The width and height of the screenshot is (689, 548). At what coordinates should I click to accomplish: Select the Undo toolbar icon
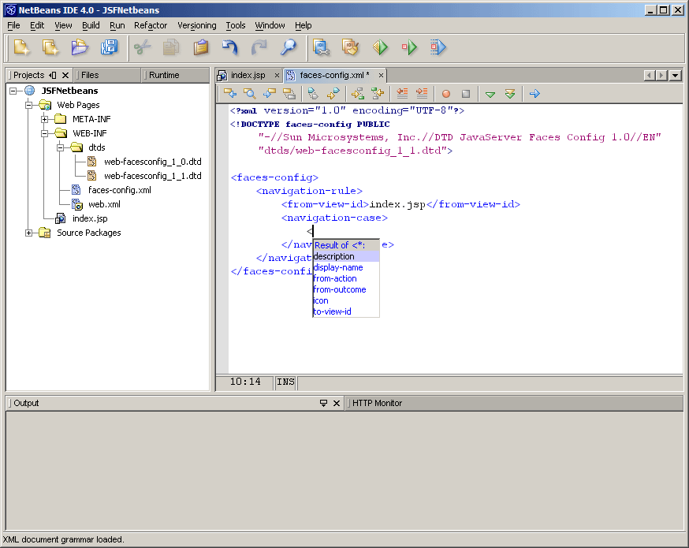pyautogui.click(x=229, y=47)
